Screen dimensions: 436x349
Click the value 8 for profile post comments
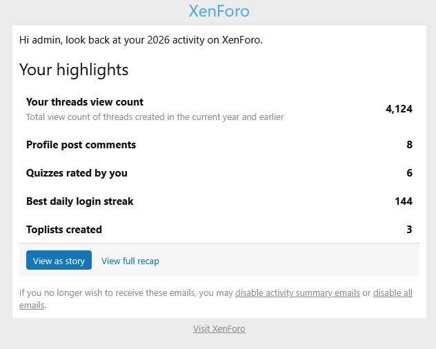409,145
